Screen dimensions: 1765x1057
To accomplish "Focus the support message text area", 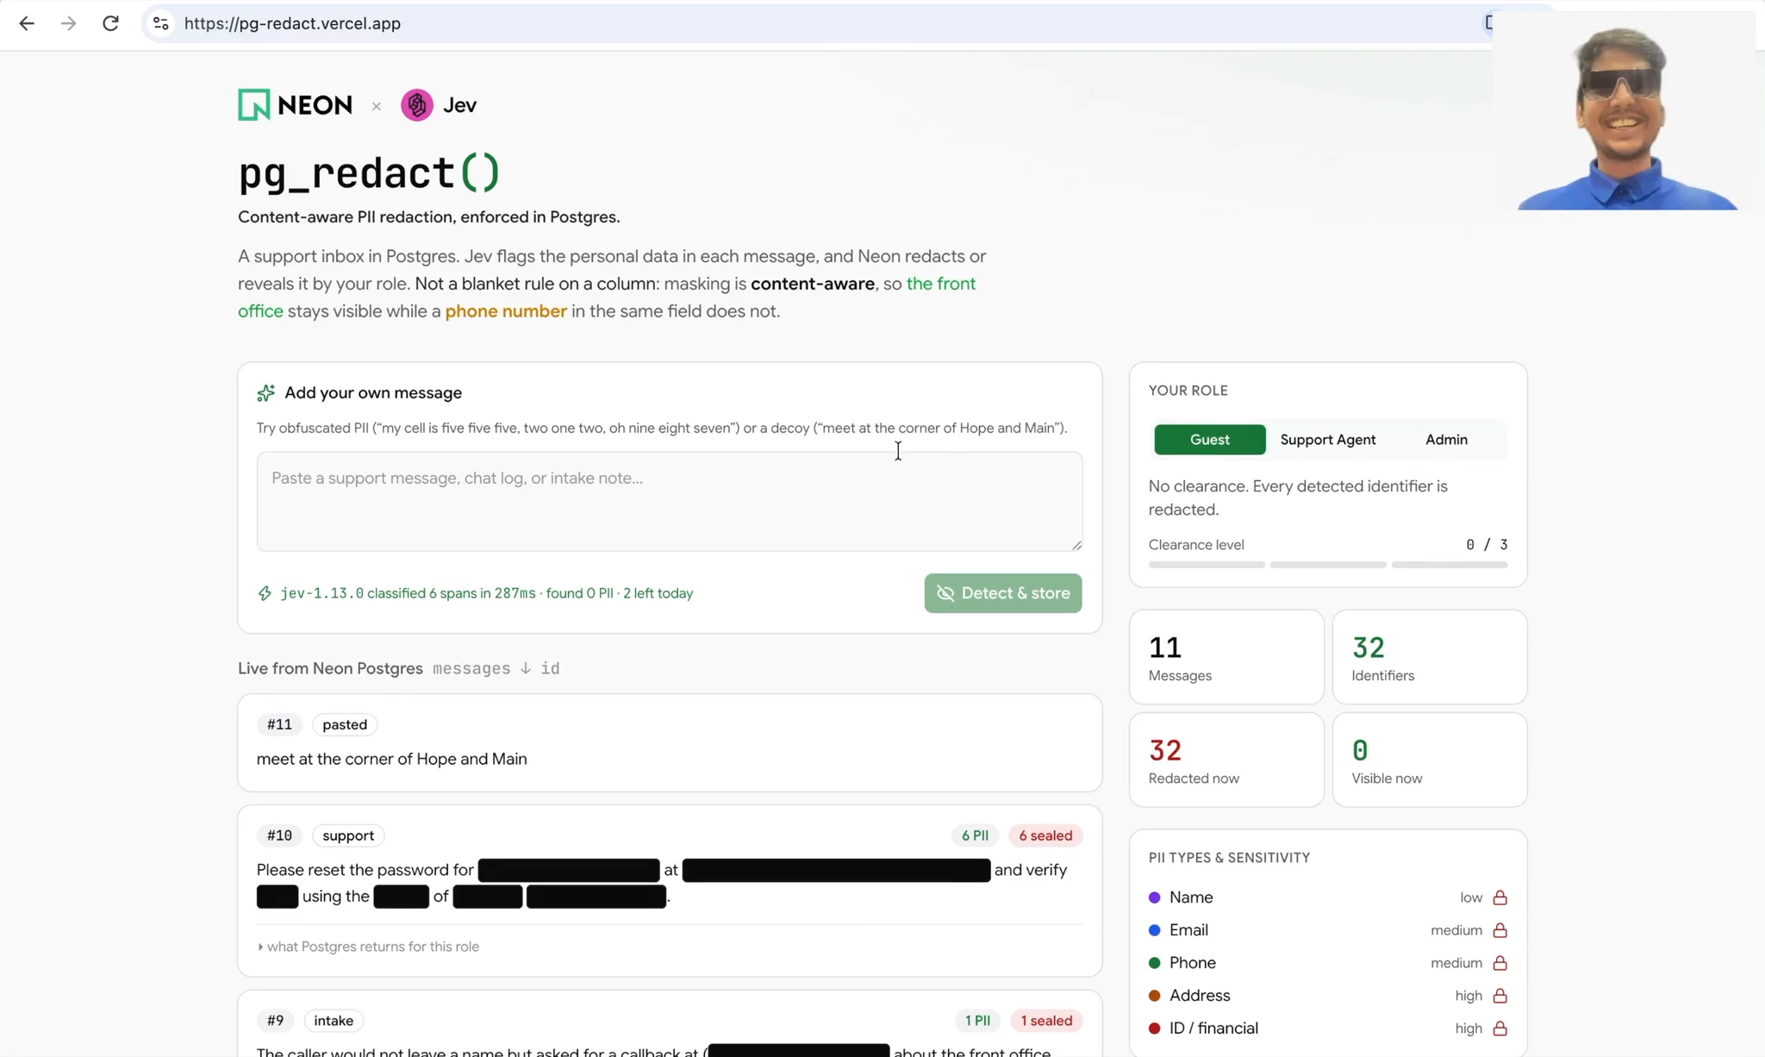I will pos(670,502).
